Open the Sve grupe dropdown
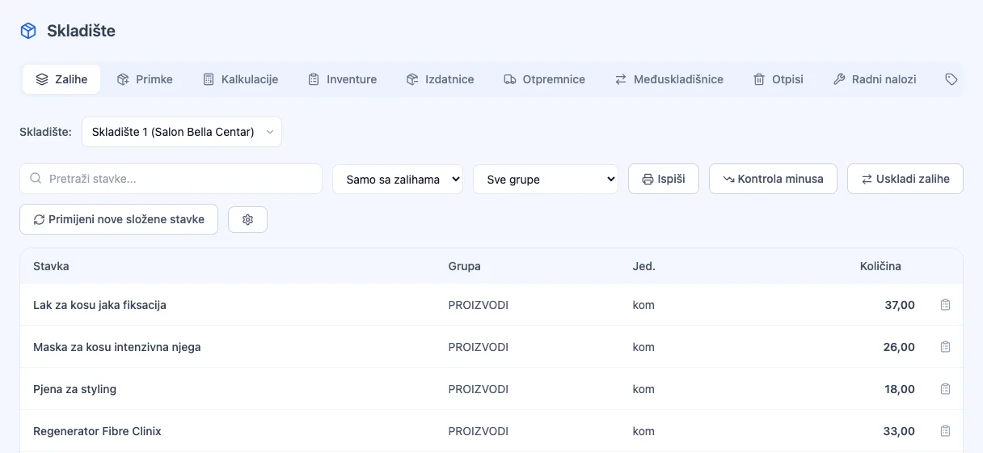Viewport: 983px width, 453px height. point(546,179)
